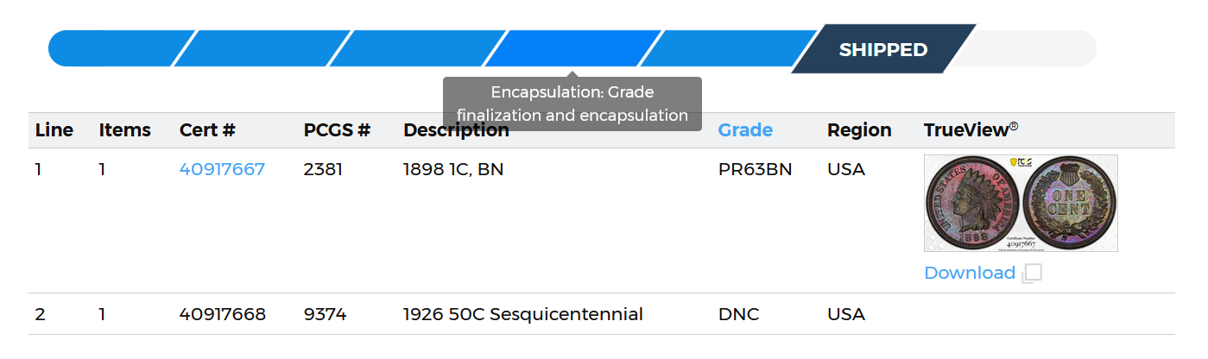Click the Download link under TrueView
Image resolution: width=1208 pixels, height=359 pixels.
tap(970, 273)
